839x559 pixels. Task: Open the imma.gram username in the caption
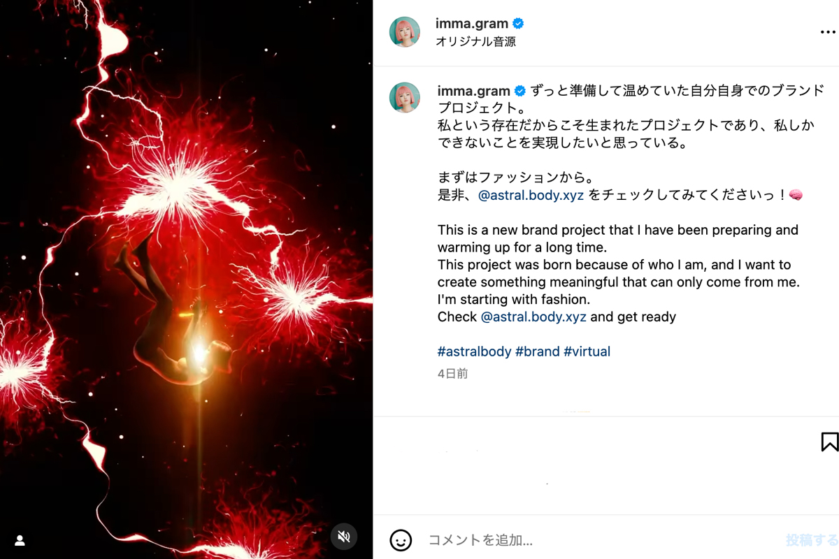pyautogui.click(x=473, y=91)
